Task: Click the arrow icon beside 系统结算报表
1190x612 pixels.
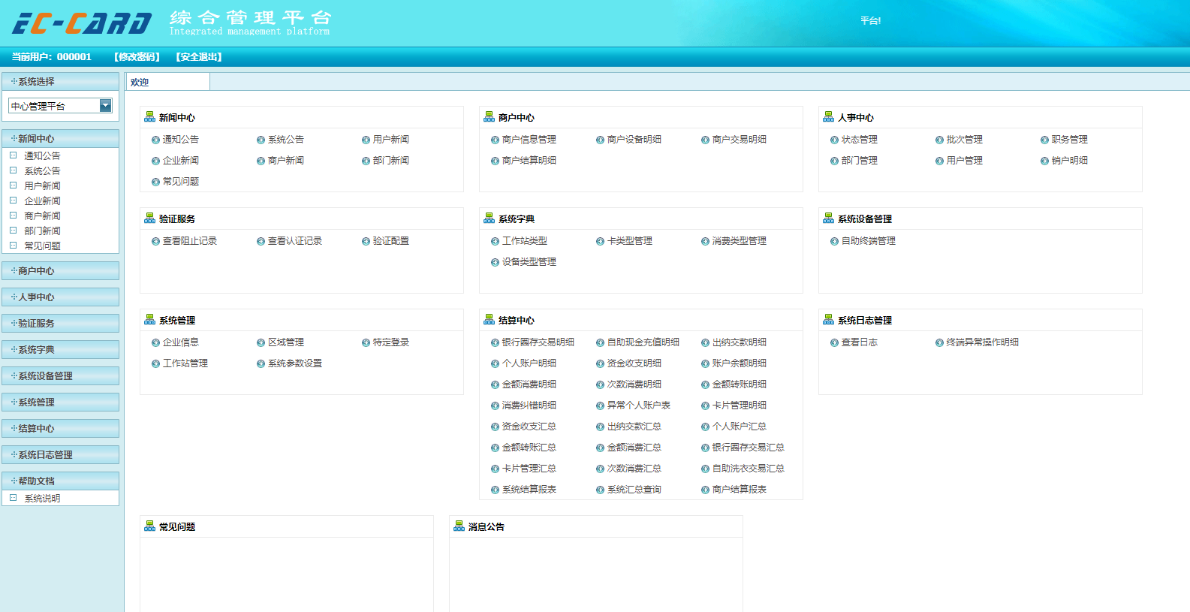Action: (x=496, y=490)
